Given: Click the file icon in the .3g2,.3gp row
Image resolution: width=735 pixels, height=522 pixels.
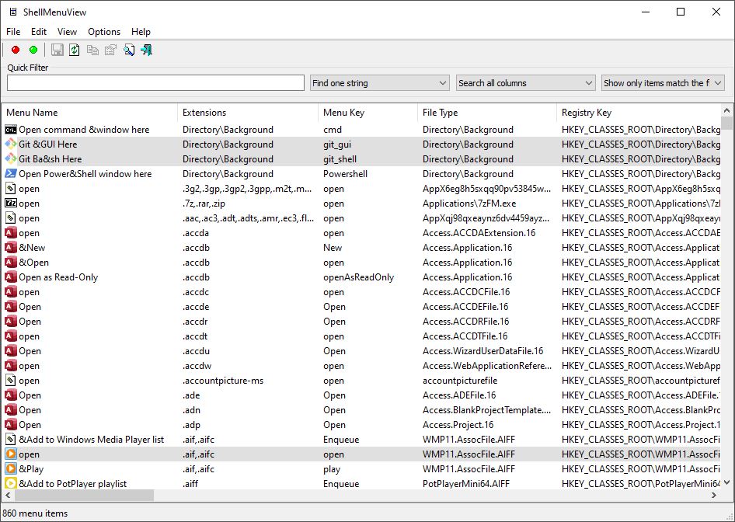Looking at the screenshot, I should (10, 188).
